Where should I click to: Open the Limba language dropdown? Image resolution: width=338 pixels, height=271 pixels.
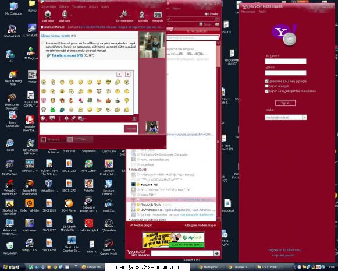point(286,117)
